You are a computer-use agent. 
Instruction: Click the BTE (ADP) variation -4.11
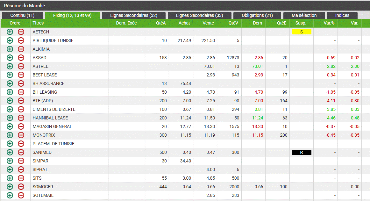click(331, 101)
